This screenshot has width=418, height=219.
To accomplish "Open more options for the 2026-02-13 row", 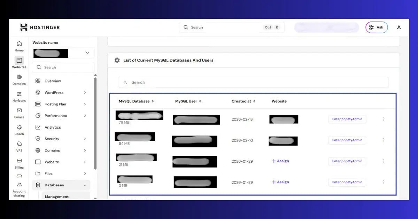I will (x=384, y=119).
